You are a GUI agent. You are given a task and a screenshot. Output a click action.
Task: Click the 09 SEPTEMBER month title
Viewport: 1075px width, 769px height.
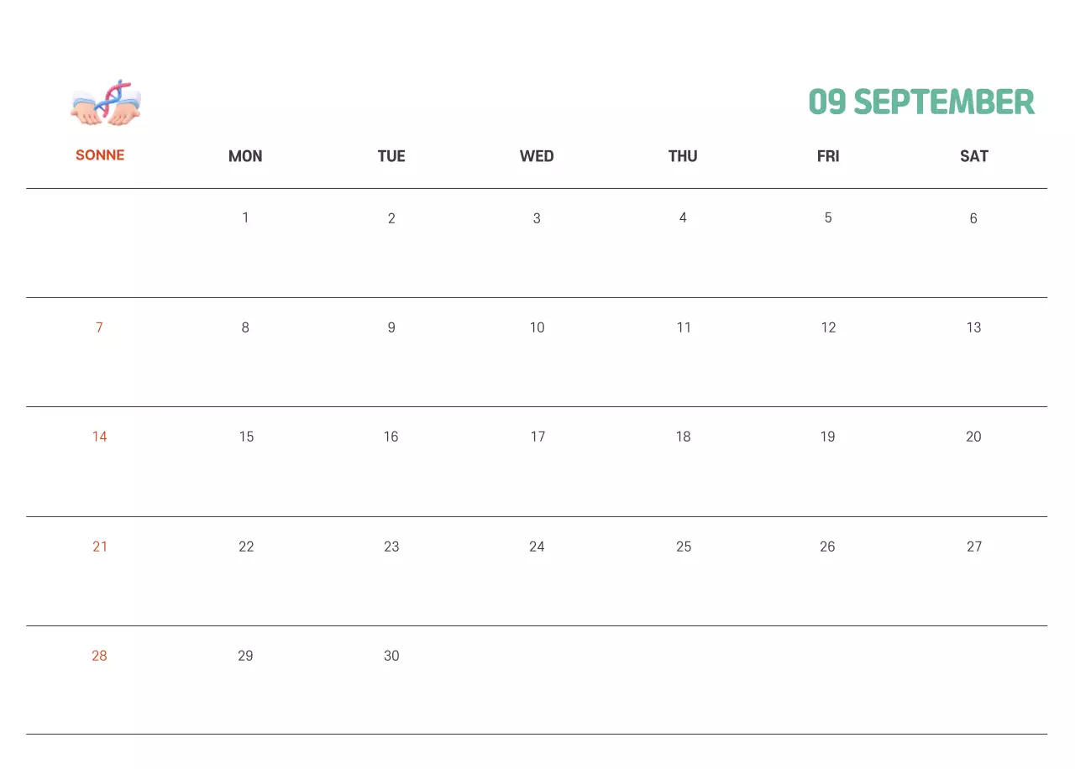point(921,102)
